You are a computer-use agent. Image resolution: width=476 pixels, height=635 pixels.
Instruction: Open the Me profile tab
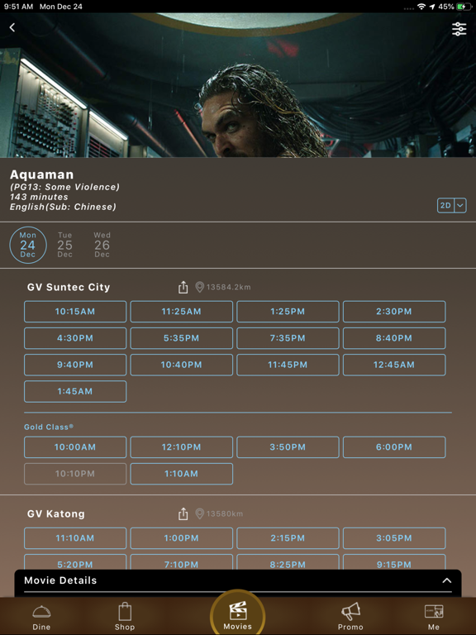[x=434, y=617]
